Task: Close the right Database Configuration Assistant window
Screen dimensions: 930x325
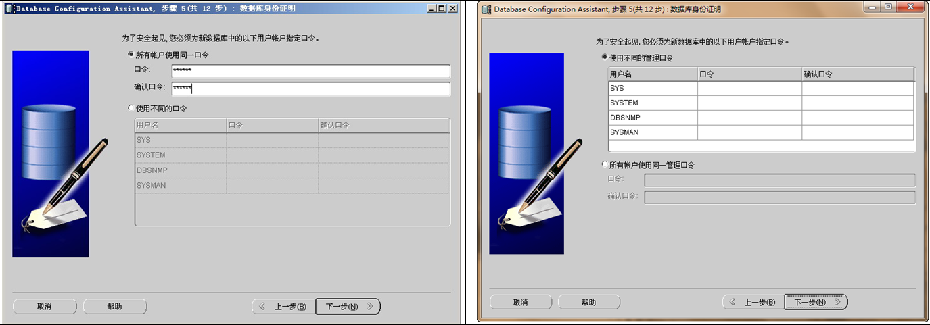Action: [909, 7]
